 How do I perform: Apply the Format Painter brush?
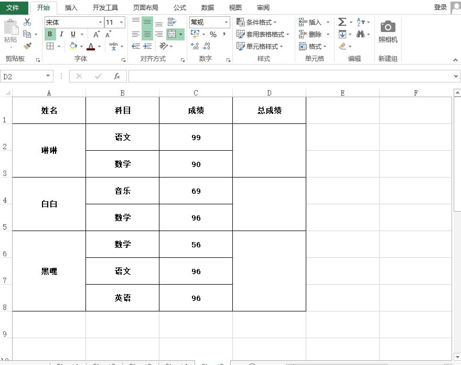coord(28,47)
